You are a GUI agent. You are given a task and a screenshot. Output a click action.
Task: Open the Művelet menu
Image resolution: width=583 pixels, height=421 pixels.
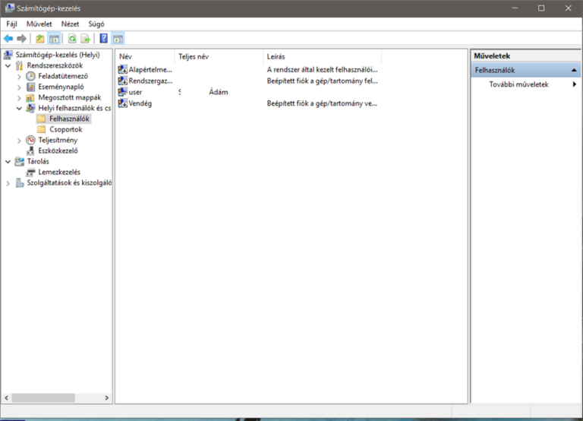pos(39,24)
